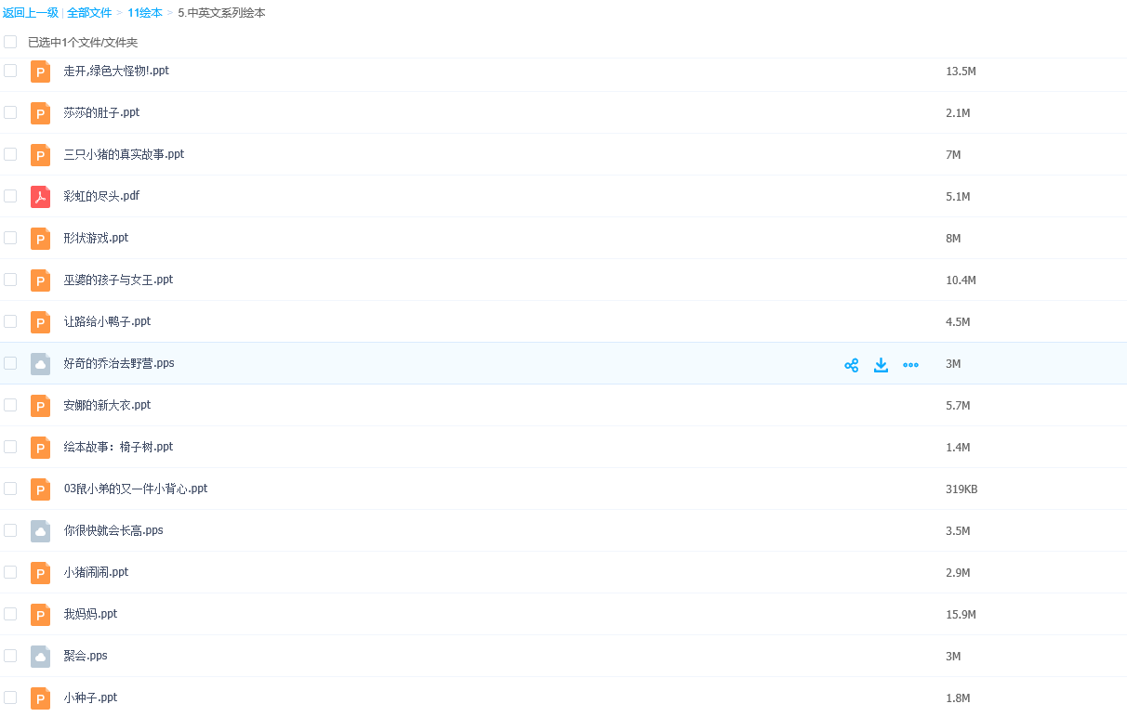Click file name 绘本故事：椅子树.ppt

pos(118,447)
